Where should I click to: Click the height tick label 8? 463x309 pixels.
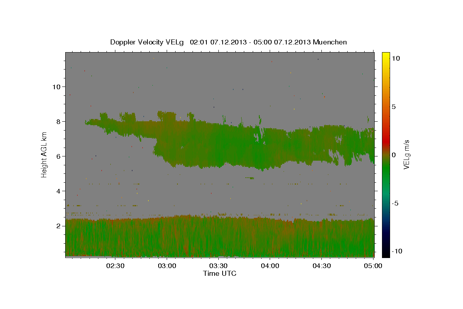click(x=59, y=122)
